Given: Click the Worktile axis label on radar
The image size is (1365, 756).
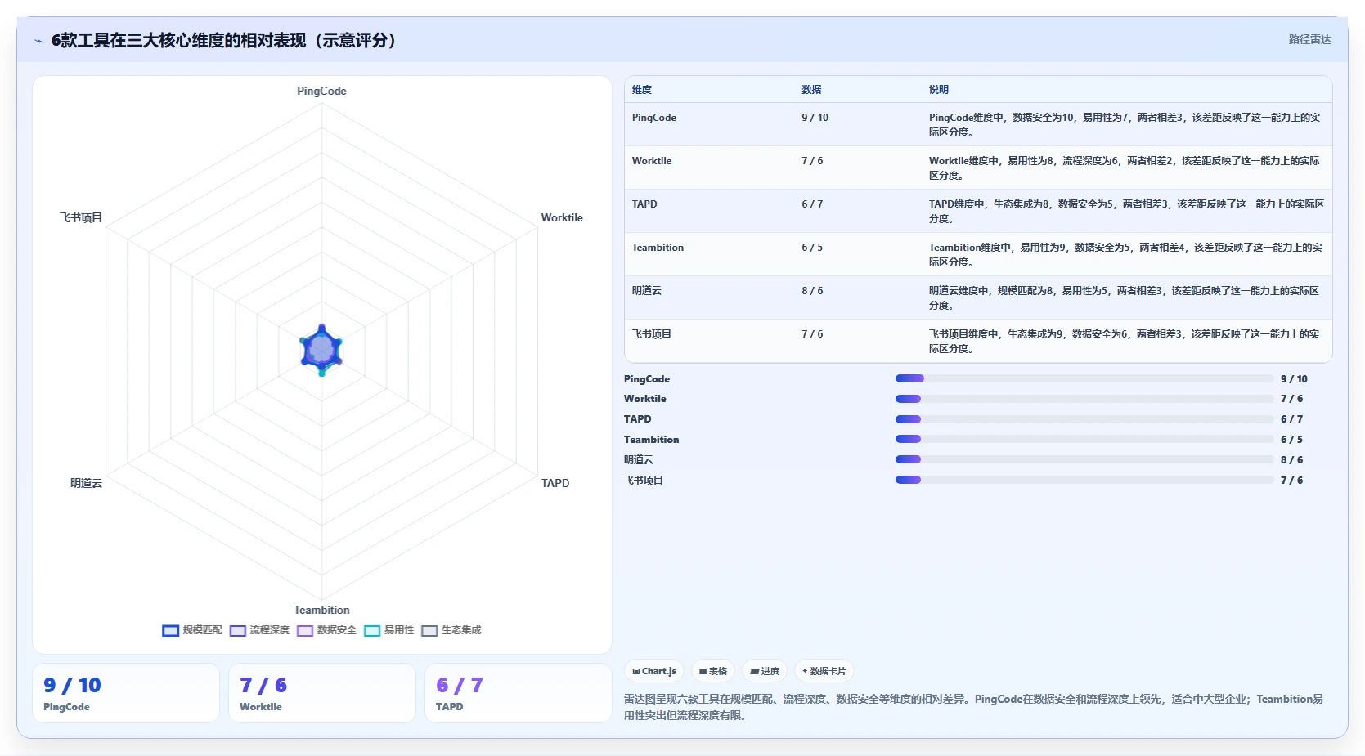Looking at the screenshot, I should click(562, 217).
